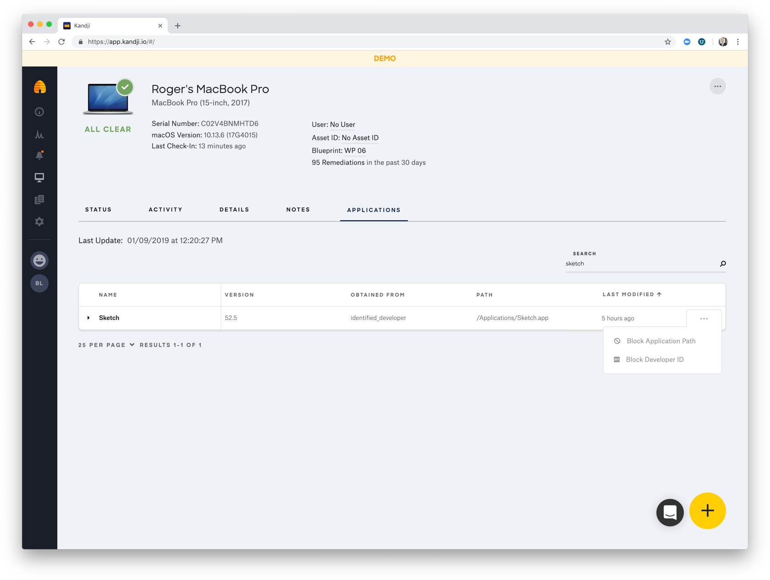This screenshot has height=580, width=770.
Task: Click the smiley face avatar in sidebar
Action: tap(39, 260)
